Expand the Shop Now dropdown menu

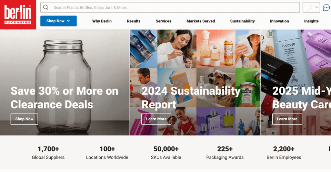[x=58, y=21]
